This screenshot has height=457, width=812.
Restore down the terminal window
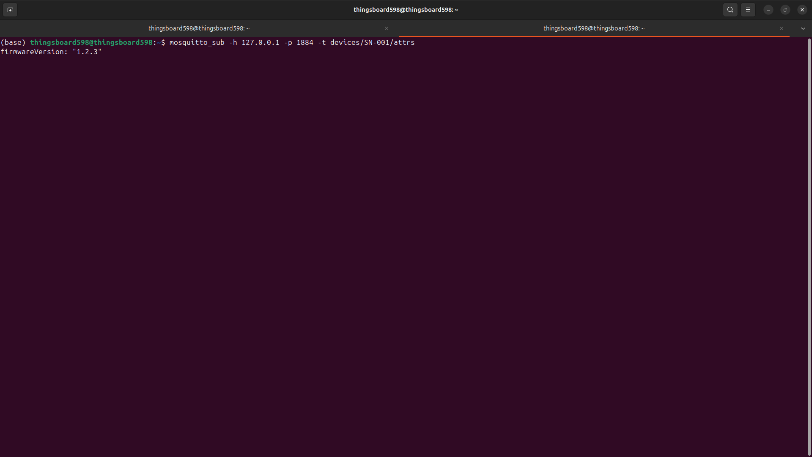click(x=785, y=10)
